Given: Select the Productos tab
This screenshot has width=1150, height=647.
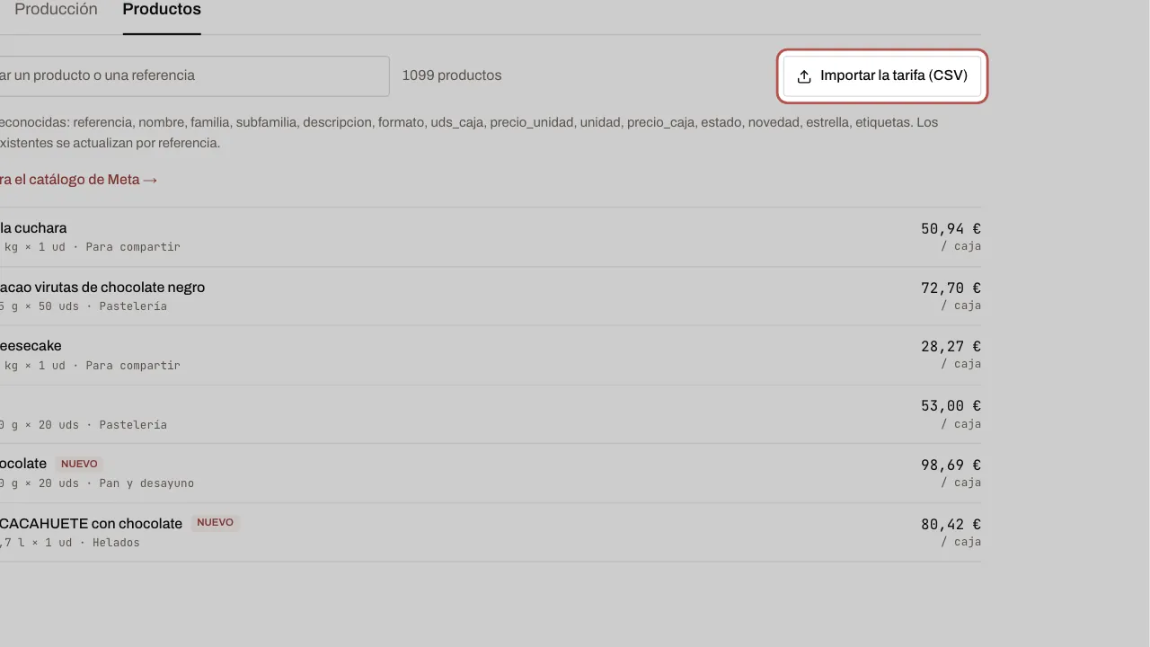Looking at the screenshot, I should (x=162, y=10).
